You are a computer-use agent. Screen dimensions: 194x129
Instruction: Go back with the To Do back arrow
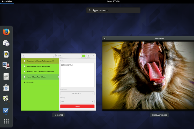(23, 56)
